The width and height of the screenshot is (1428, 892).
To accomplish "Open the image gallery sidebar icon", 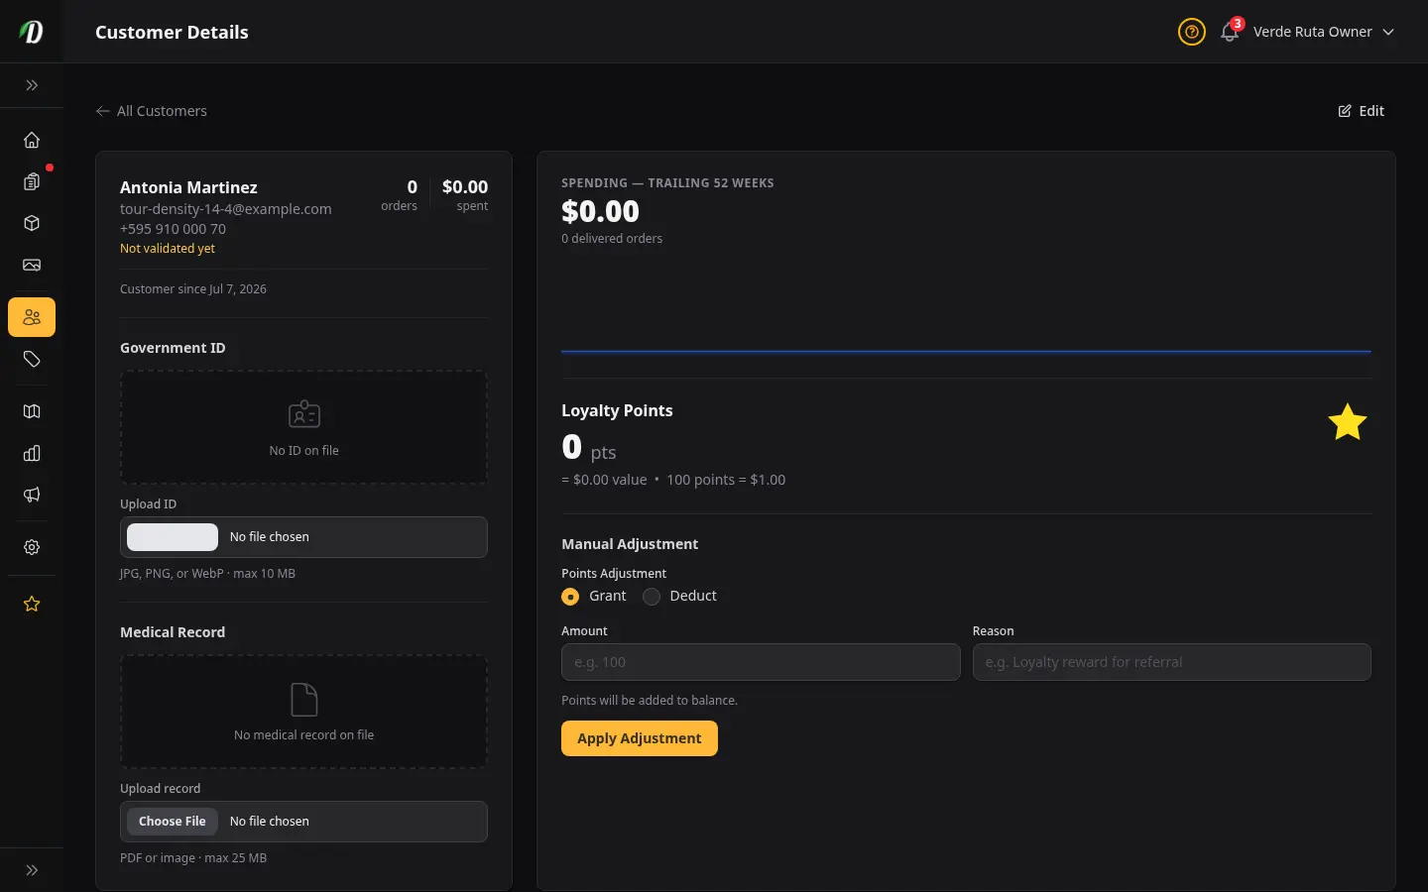I will coord(32,265).
